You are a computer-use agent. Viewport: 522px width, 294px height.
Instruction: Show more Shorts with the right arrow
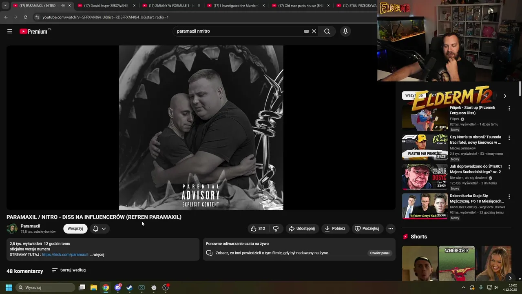click(x=510, y=278)
